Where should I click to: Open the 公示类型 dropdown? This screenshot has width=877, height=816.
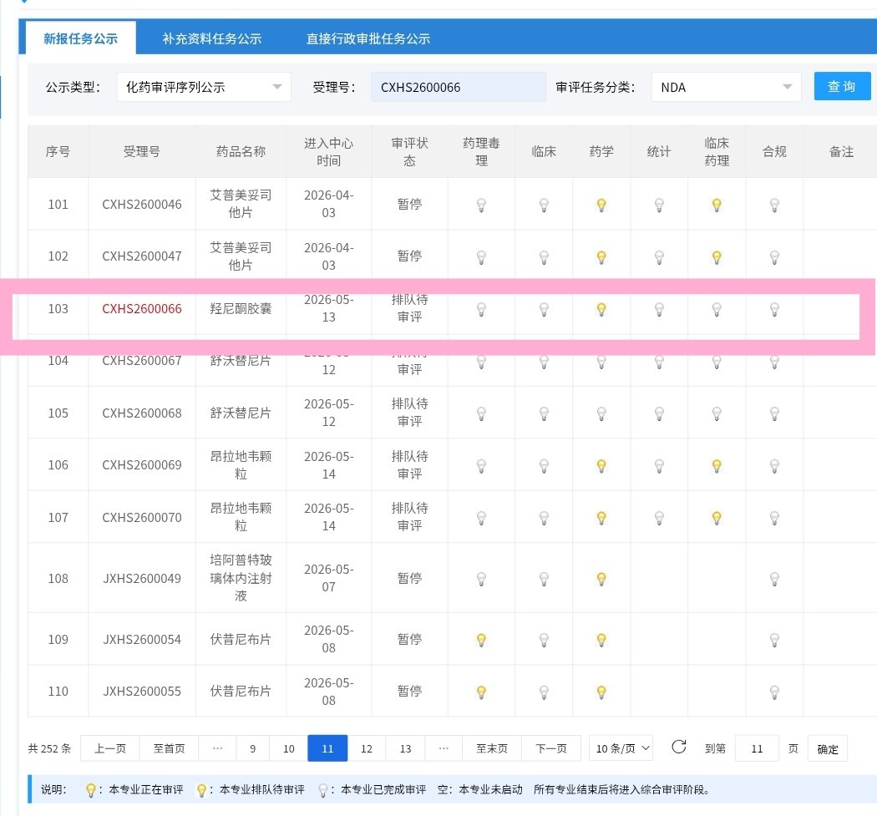pos(204,87)
